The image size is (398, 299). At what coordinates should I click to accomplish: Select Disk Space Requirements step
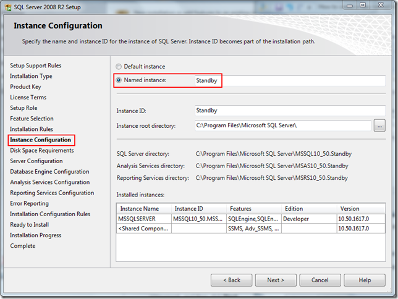[42, 151]
